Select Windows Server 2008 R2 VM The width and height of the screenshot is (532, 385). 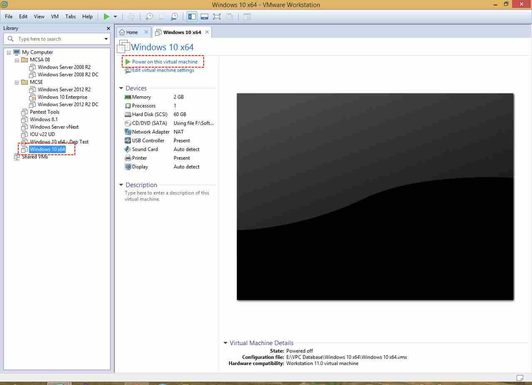click(x=64, y=67)
